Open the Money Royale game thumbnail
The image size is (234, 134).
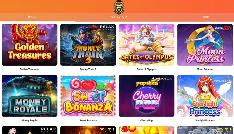point(29,96)
